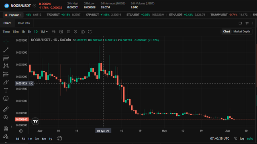Open the emoji icons tool

pos(6,98)
